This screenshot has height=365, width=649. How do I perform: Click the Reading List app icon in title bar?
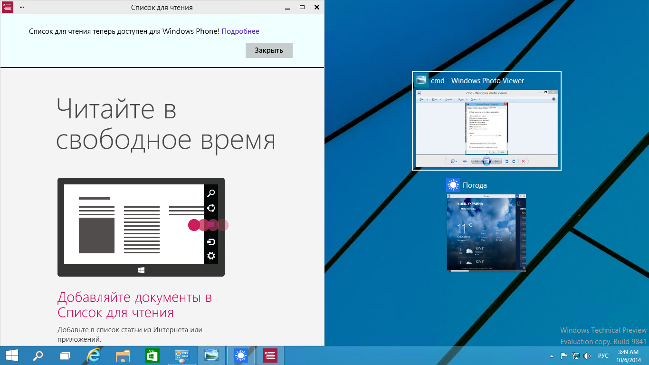pos(8,8)
